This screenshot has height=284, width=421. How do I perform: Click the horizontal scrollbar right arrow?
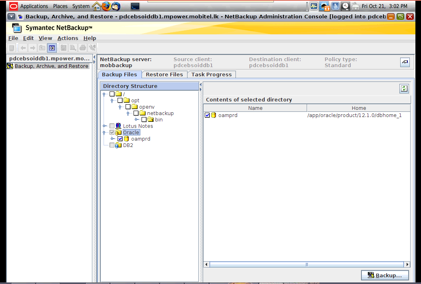pyautogui.click(x=407, y=264)
